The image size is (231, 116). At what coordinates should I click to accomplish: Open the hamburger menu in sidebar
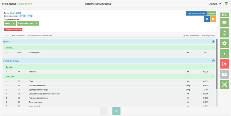(x=224, y=22)
